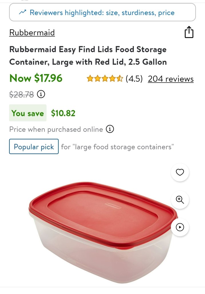205x294 pixels.
Task: Tap the product title text
Action: (88, 56)
